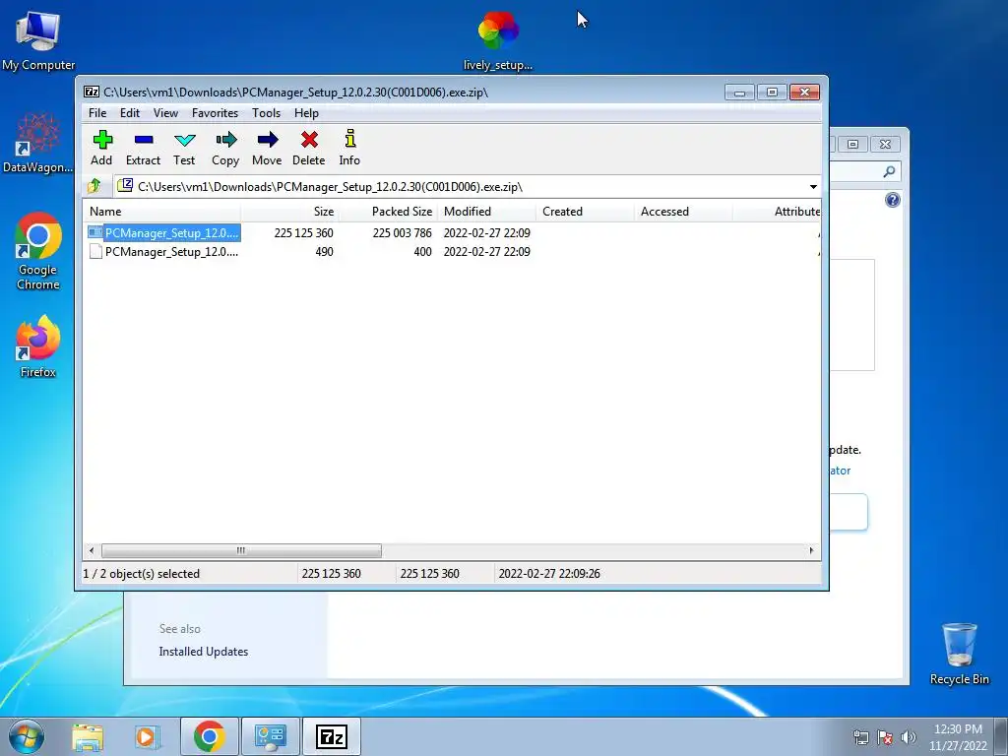Open the Edit menu
Screen dimensions: 1008x756
(130, 113)
